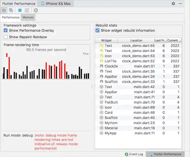Open location main.dart:11

coord(145,133)
